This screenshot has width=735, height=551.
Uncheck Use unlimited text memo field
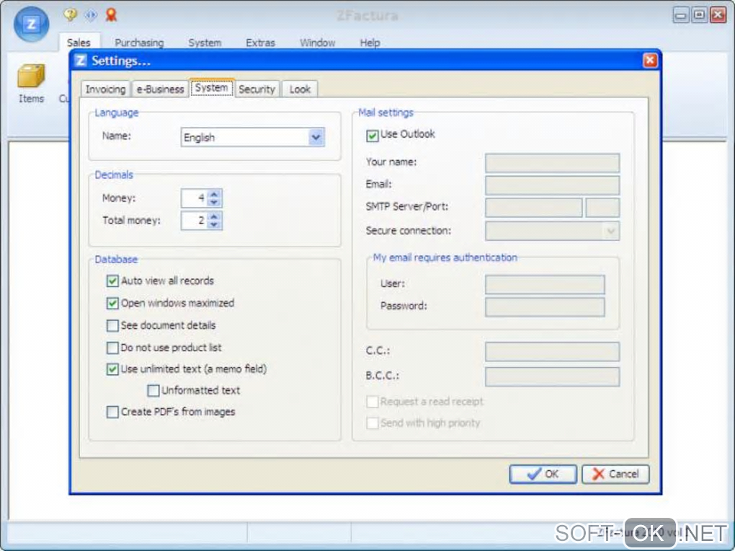point(112,369)
